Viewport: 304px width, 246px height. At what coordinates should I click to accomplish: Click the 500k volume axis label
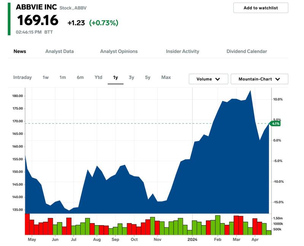pyautogui.click(x=277, y=229)
